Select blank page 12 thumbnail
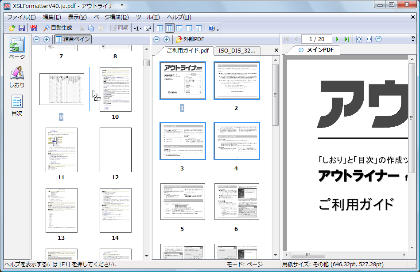420x272 pixels. (x=116, y=150)
